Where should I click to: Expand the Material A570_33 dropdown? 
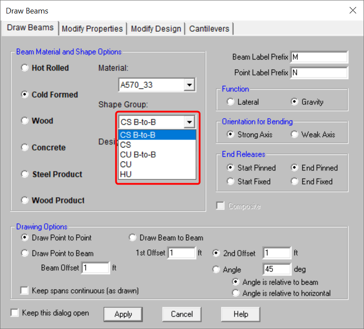(x=189, y=85)
